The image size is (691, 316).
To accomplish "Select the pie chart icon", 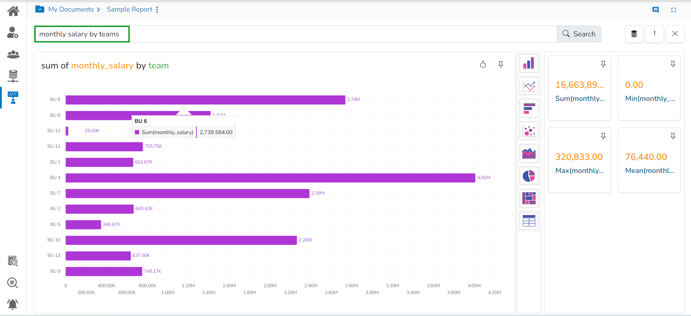I will pyautogui.click(x=529, y=176).
